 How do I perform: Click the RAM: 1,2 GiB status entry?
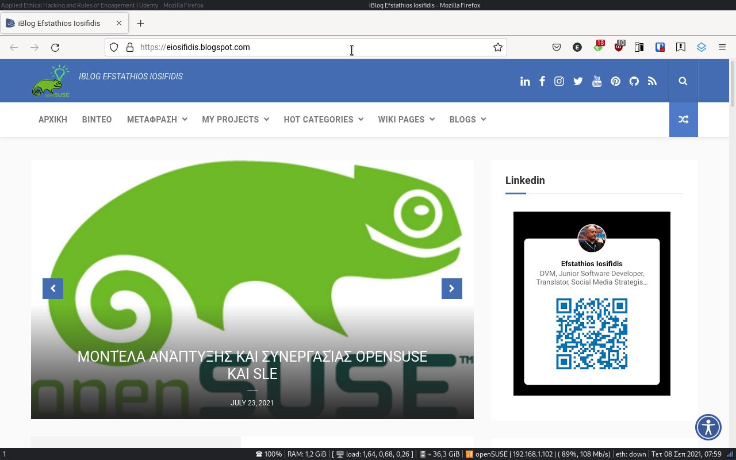pyautogui.click(x=306, y=454)
